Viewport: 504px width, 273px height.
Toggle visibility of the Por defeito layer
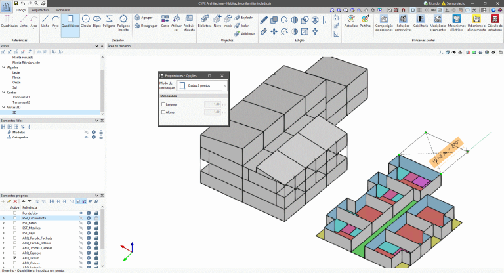click(x=81, y=213)
